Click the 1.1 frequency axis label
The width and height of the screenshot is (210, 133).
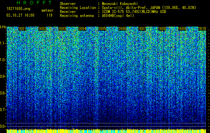click(x=3, y=43)
